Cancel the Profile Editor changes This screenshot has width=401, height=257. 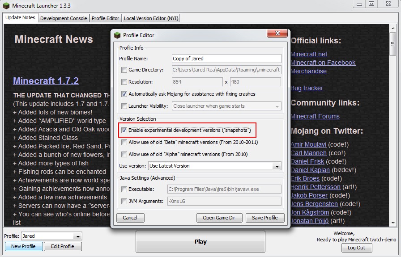point(130,218)
